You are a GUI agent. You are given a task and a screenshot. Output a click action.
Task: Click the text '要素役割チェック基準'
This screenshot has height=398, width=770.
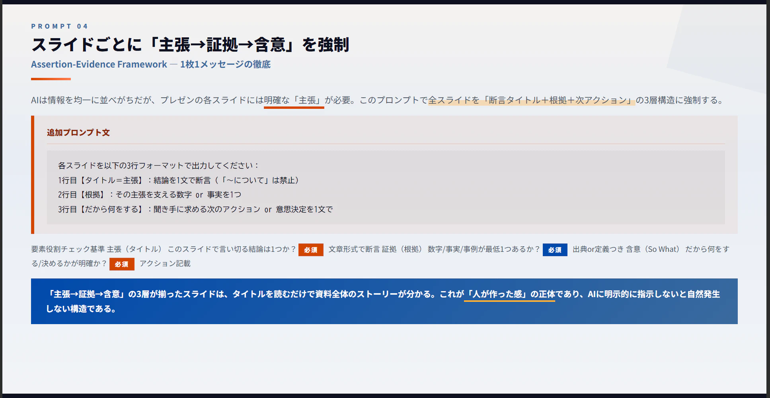point(68,249)
